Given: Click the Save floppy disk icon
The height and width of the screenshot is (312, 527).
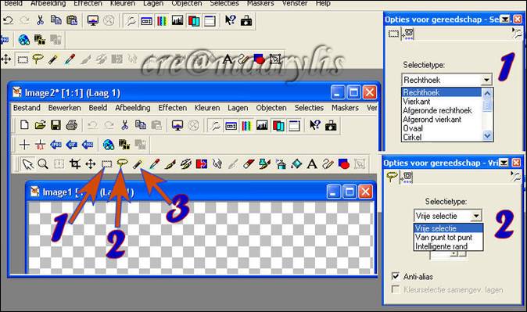Looking at the screenshot, I should click(56, 125).
